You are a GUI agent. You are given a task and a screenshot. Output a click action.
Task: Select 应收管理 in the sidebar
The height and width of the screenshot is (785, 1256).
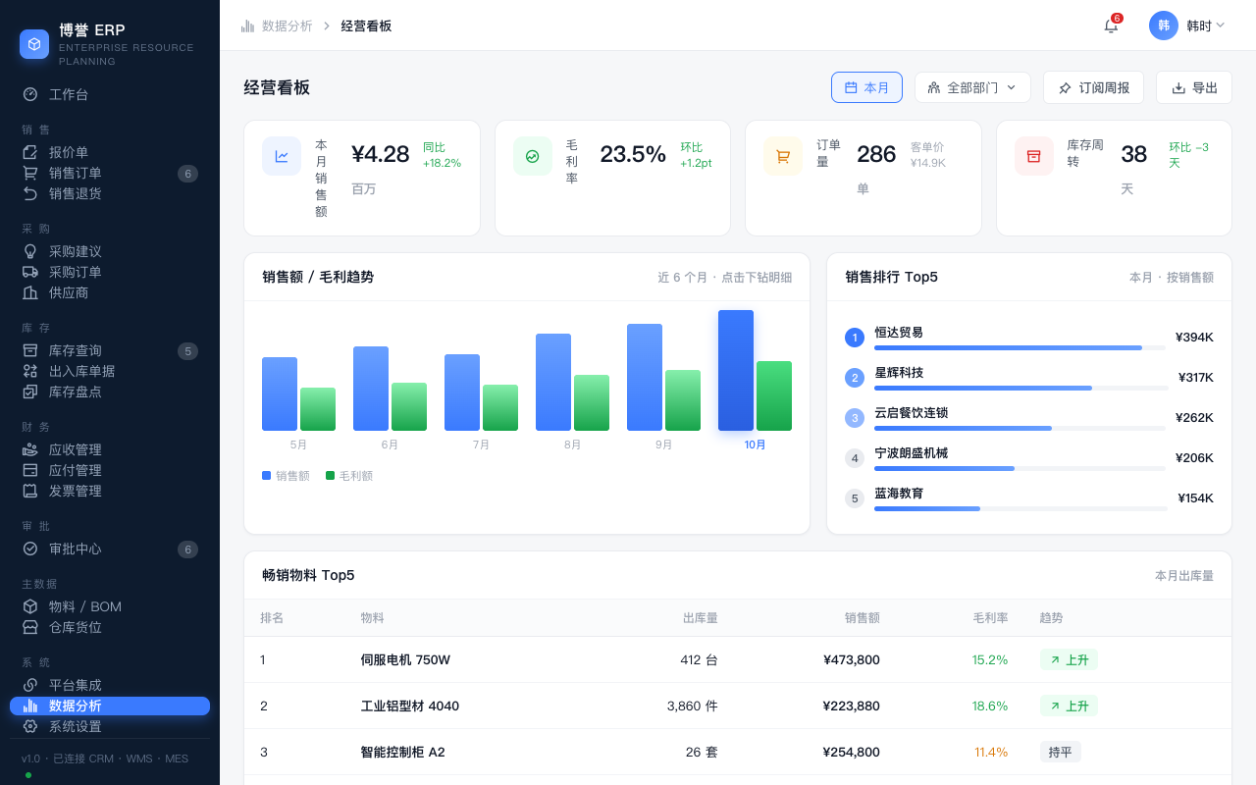pos(110,449)
